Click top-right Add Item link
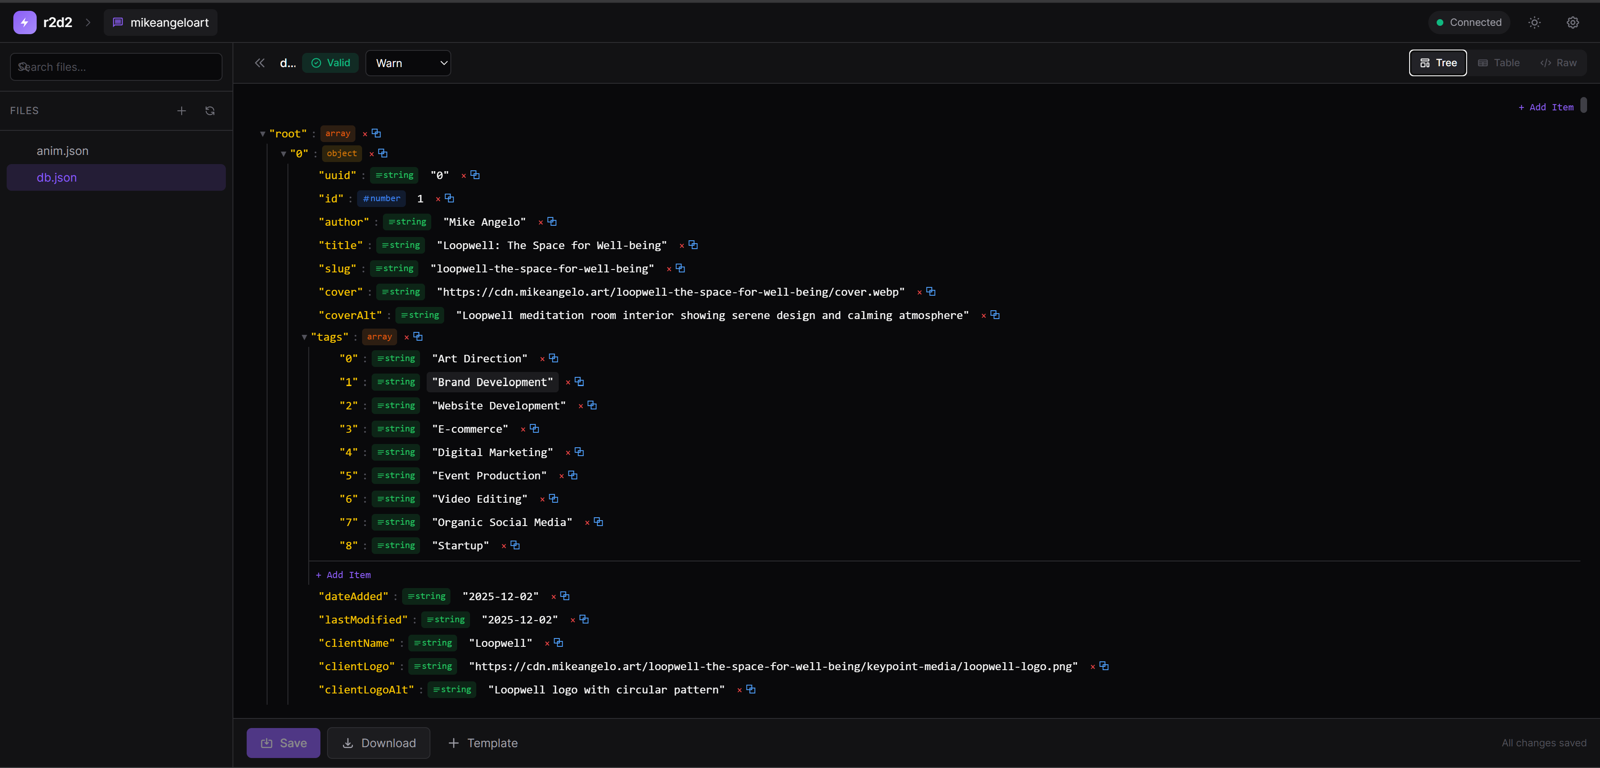Screen dimensions: 1600x768 (1546, 107)
